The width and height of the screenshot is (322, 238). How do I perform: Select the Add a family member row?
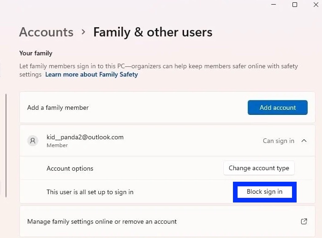[x=58, y=107]
